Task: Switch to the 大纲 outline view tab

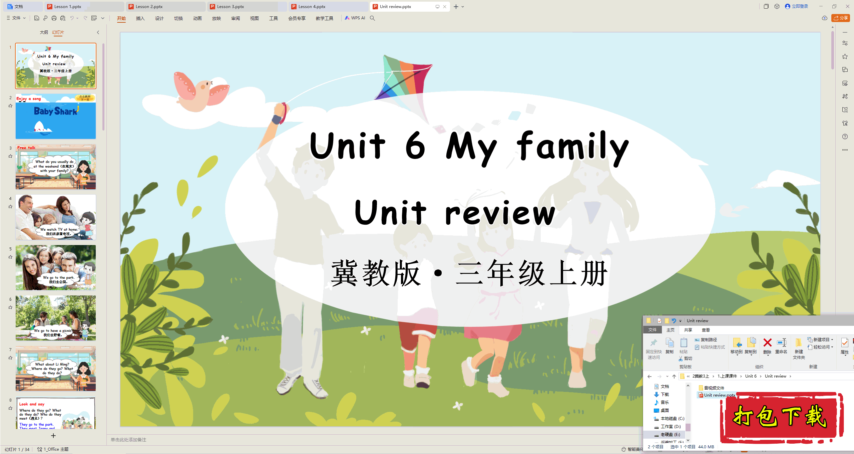Action: coord(44,32)
